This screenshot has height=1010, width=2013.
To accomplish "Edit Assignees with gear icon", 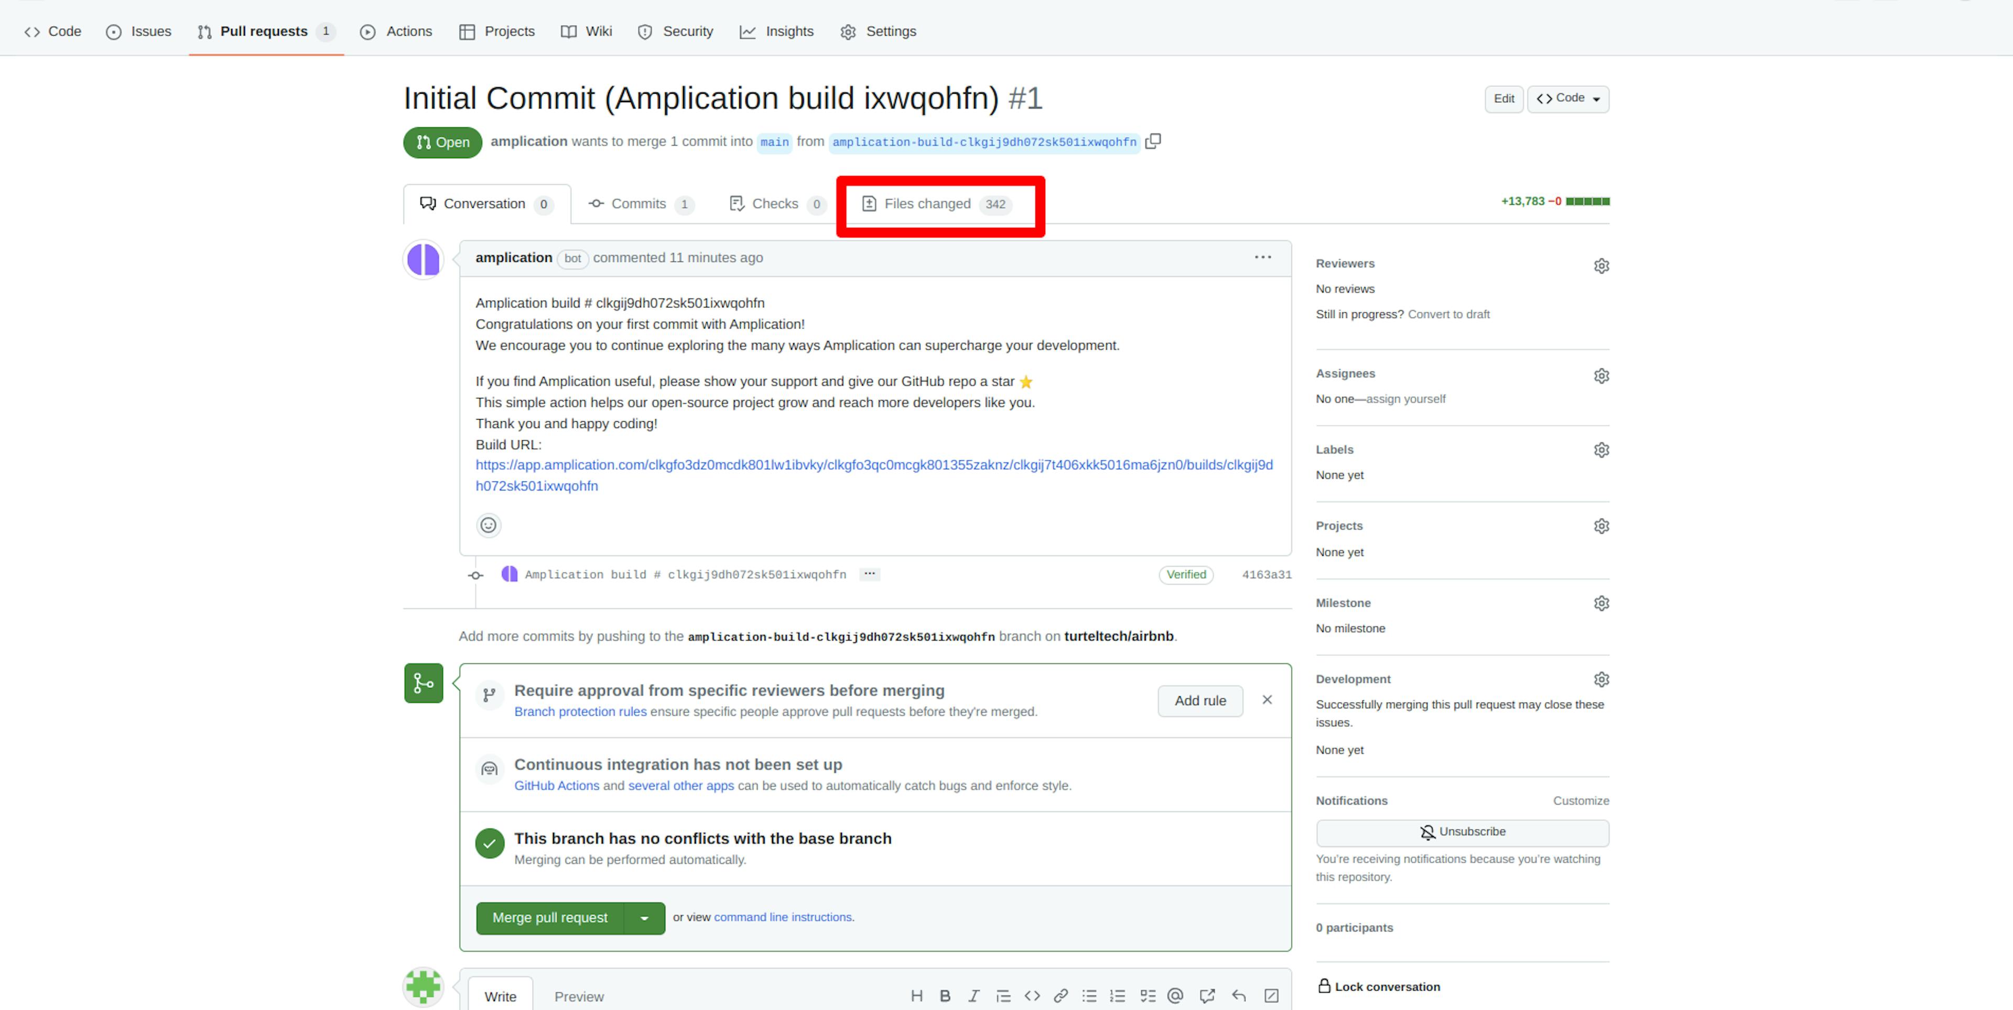I will [1601, 376].
